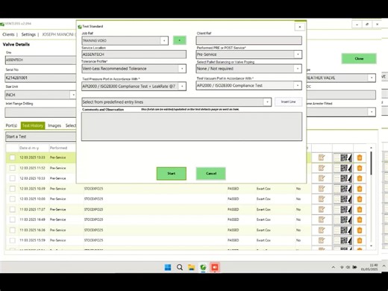Tick the checkbox for test 12 03 2025 10:09
Image resolution: width=388 pixels, height=291 pixels.
[13, 189]
